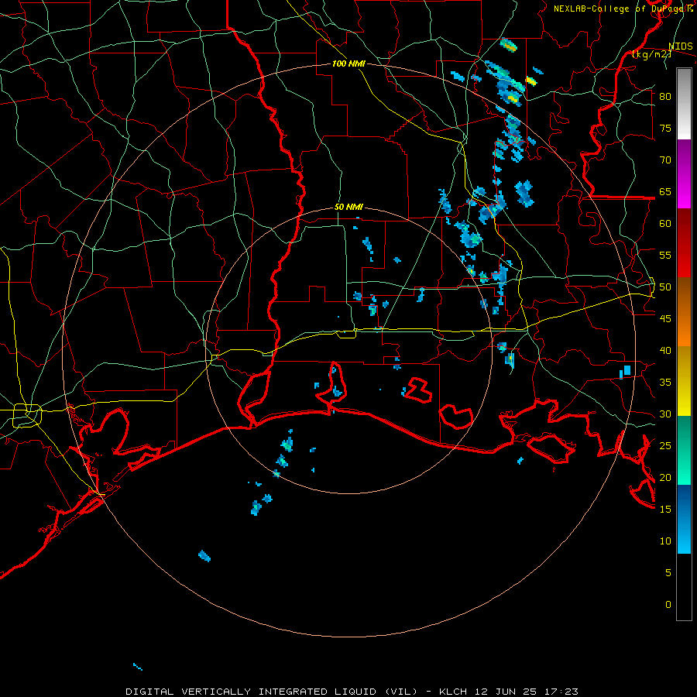Click the scale value "65"
The height and width of the screenshot is (697, 697).
point(665,192)
